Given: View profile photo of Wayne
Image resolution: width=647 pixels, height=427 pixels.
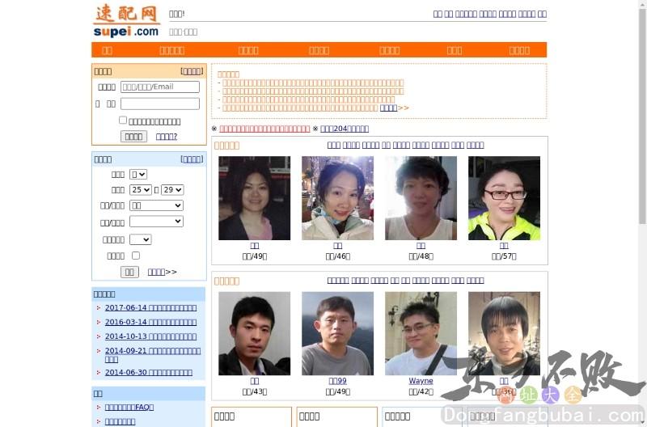Looking at the screenshot, I should click(x=421, y=333).
